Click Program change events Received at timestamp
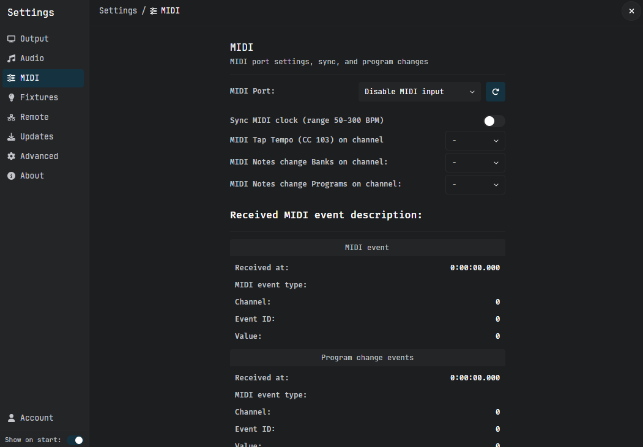Screen dimensions: 643x447 (x=475, y=378)
